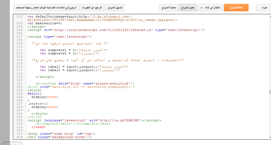Image resolution: width=271 pixels, height=145 pixels.
Task: Select the تعديل النموذج tab button
Action: click(188, 7)
